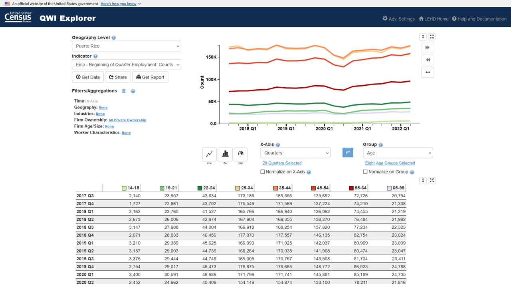Open the Group Age dropdown
Viewport: 511px width, 287px height.
coord(398,153)
